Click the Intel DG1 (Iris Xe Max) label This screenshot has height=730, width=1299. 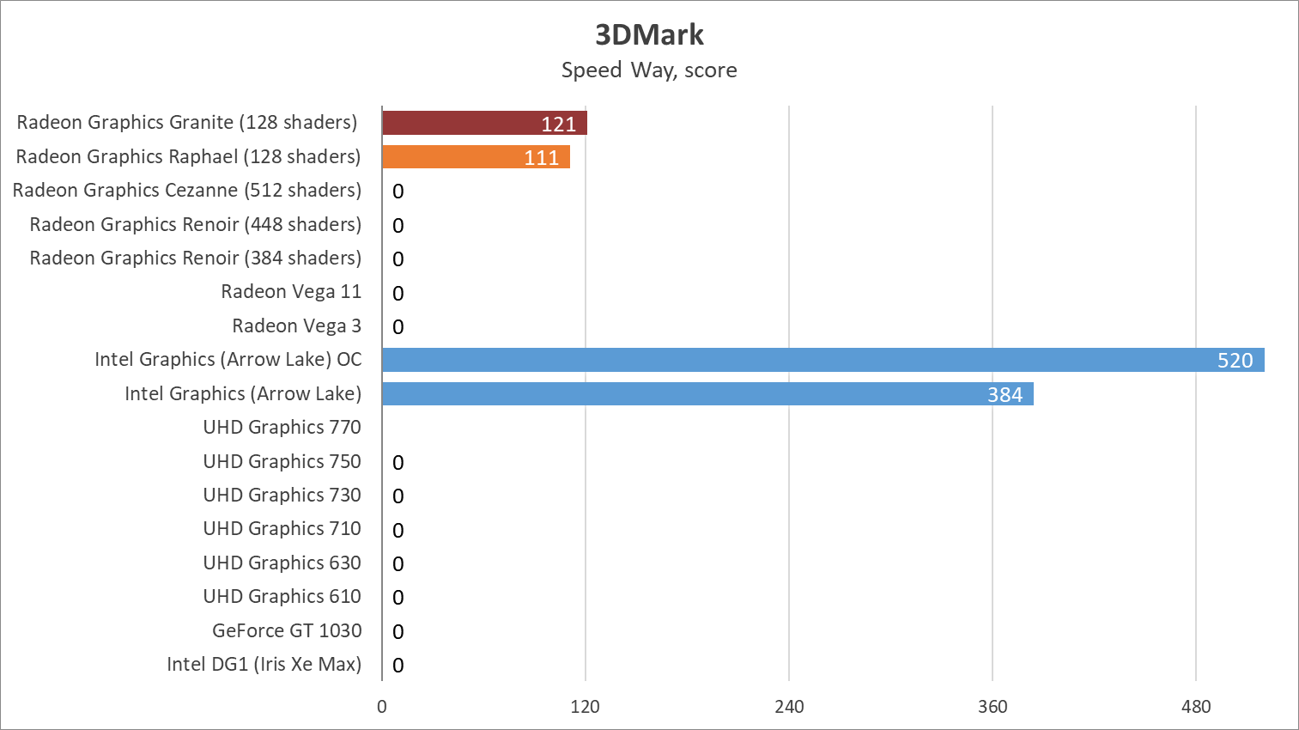click(x=264, y=664)
